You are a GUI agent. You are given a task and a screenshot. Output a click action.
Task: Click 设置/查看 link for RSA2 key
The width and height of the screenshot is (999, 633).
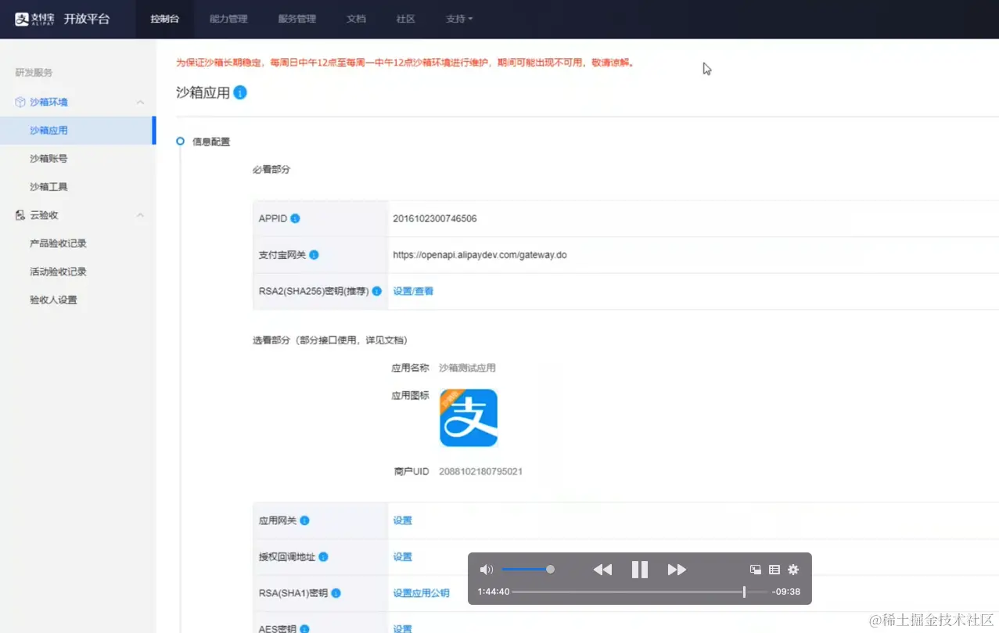click(x=413, y=291)
